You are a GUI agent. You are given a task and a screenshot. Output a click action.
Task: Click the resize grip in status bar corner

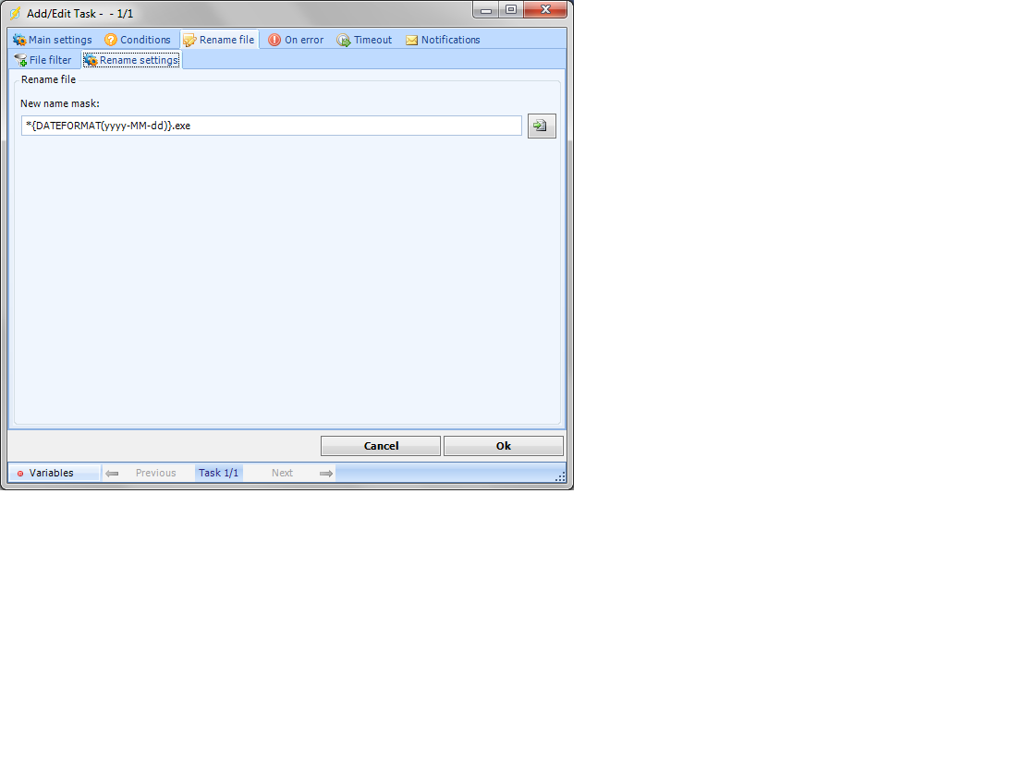click(560, 476)
